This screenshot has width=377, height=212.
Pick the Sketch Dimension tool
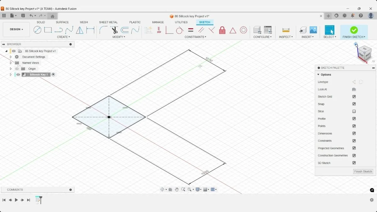90,30
